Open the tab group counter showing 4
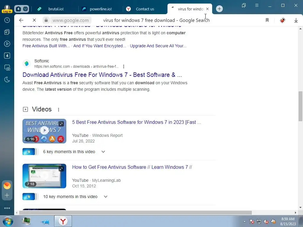The width and height of the screenshot is (303, 227). click(x=21, y=9)
